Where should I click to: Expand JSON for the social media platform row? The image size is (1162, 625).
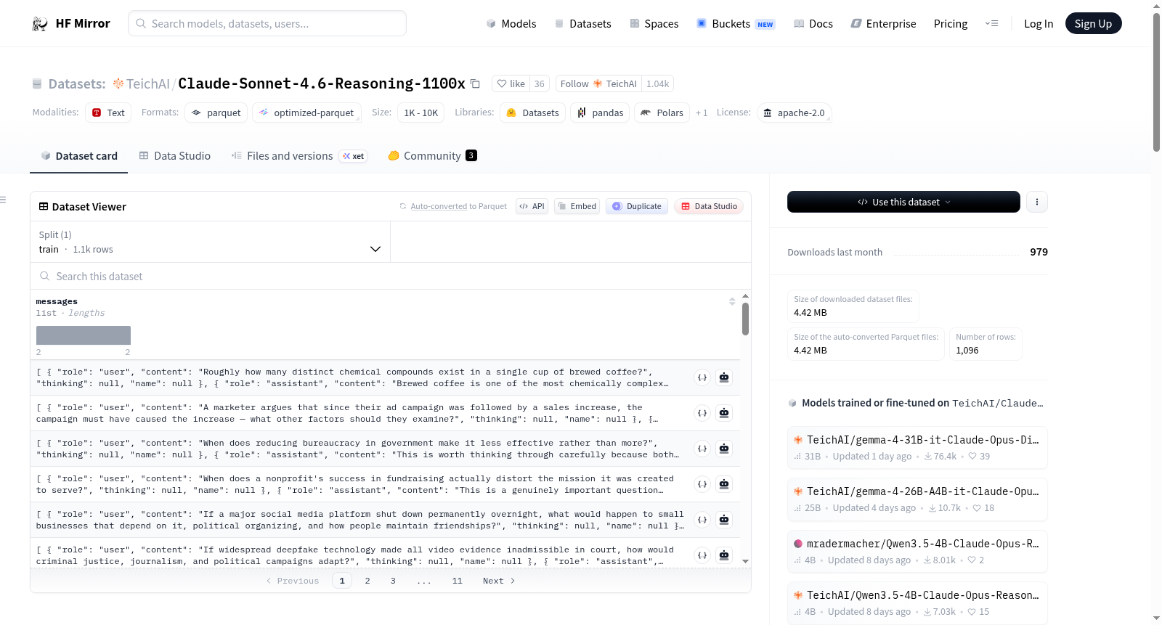[x=702, y=520]
